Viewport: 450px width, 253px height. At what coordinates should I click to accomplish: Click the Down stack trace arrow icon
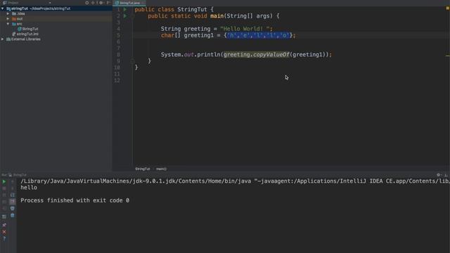pyautogui.click(x=13, y=188)
